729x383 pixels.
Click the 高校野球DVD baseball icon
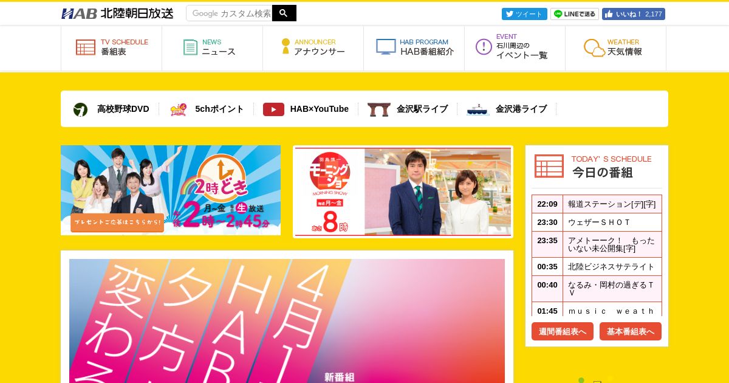(x=80, y=109)
